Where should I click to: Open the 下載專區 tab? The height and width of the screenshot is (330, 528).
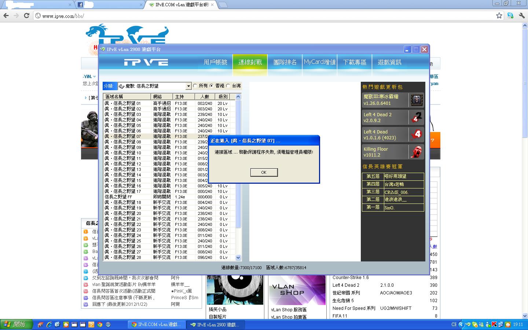tap(355, 62)
